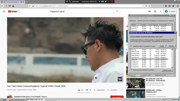Dislike the video with the thumbs-down icon

(x=87, y=90)
